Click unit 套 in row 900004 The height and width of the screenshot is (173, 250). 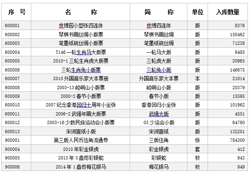[x=198, y=149]
